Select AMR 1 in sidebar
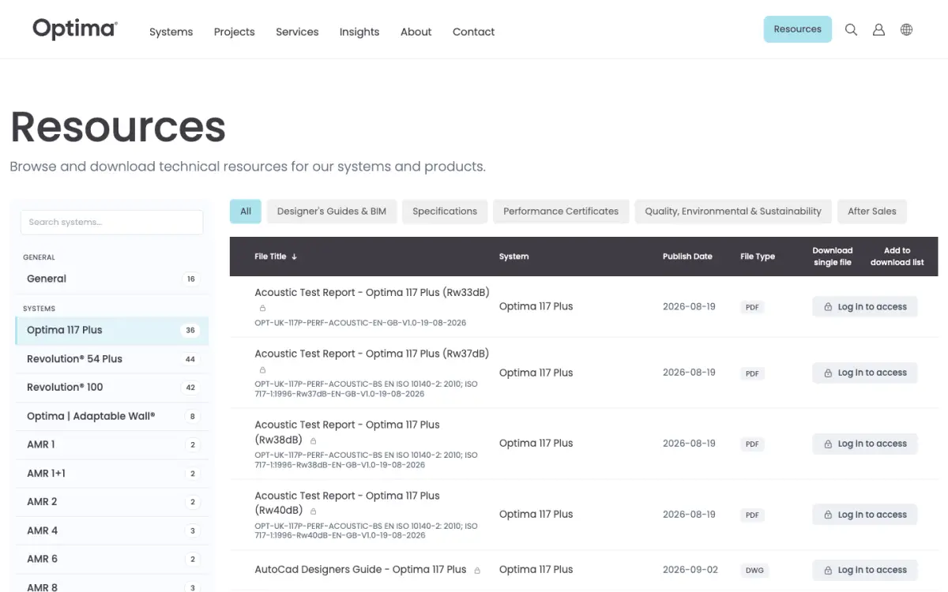Viewport: 948px width, 592px height. pos(112,445)
